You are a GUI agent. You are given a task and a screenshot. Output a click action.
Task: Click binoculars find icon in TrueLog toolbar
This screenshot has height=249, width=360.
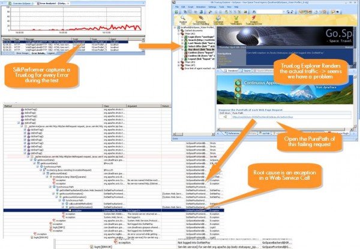coord(254,12)
